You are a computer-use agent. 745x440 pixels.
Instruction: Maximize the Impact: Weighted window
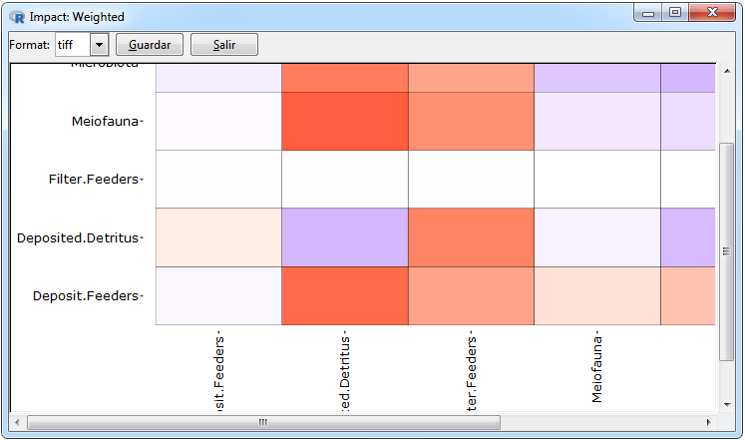point(675,12)
